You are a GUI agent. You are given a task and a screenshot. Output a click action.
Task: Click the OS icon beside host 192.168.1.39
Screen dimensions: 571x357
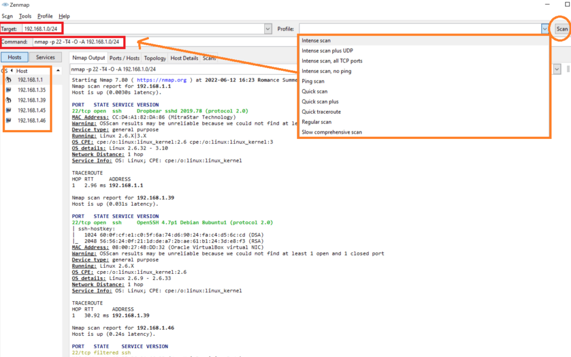(x=8, y=100)
